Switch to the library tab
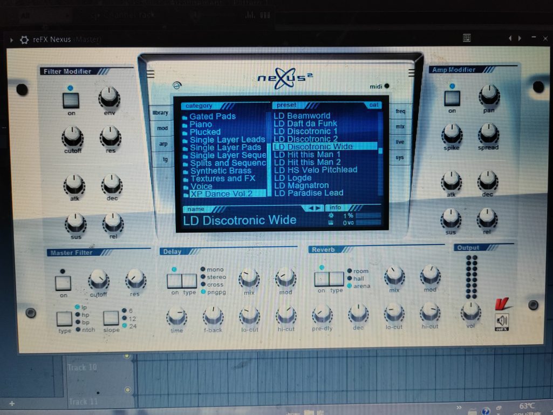This screenshot has height=415, width=553. (x=160, y=113)
